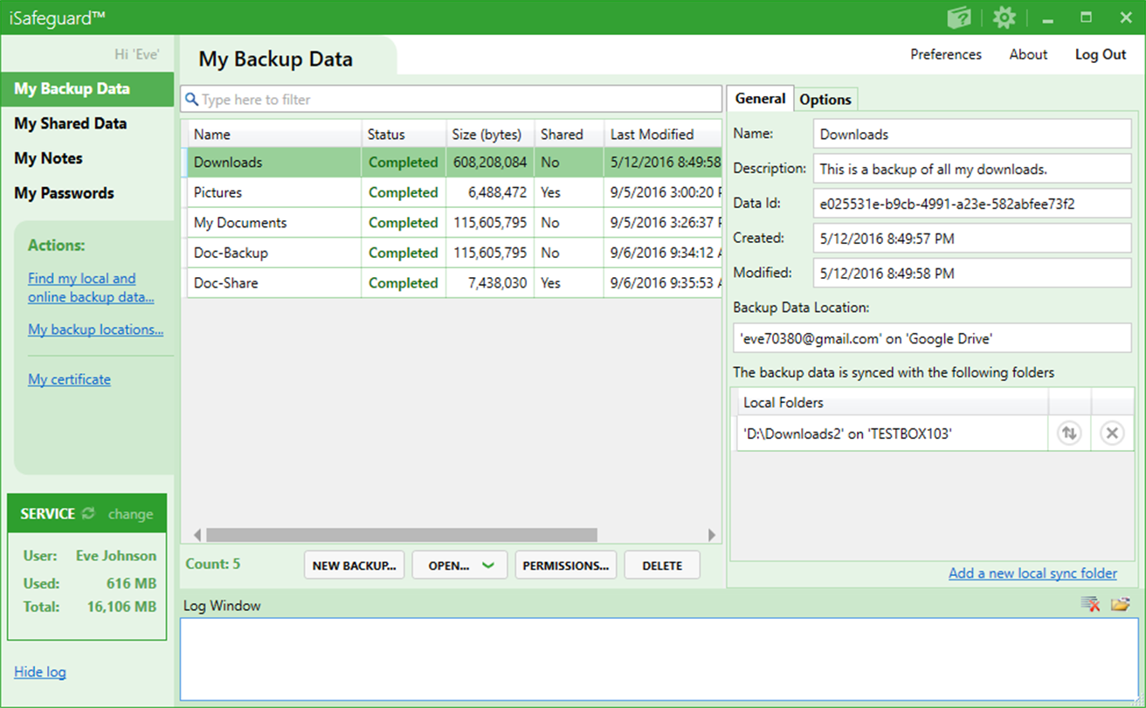Open Find my local and online backup data link
This screenshot has width=1146, height=708.
[91, 288]
